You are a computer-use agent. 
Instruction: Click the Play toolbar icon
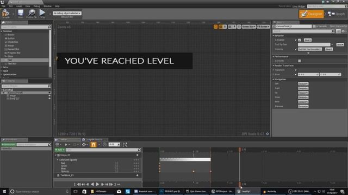pos(42,14)
